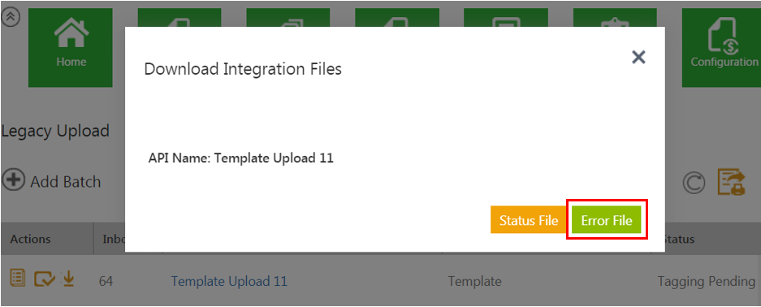Close the Download Integration Files dialog
This screenshot has width=761, height=307.
638,57
